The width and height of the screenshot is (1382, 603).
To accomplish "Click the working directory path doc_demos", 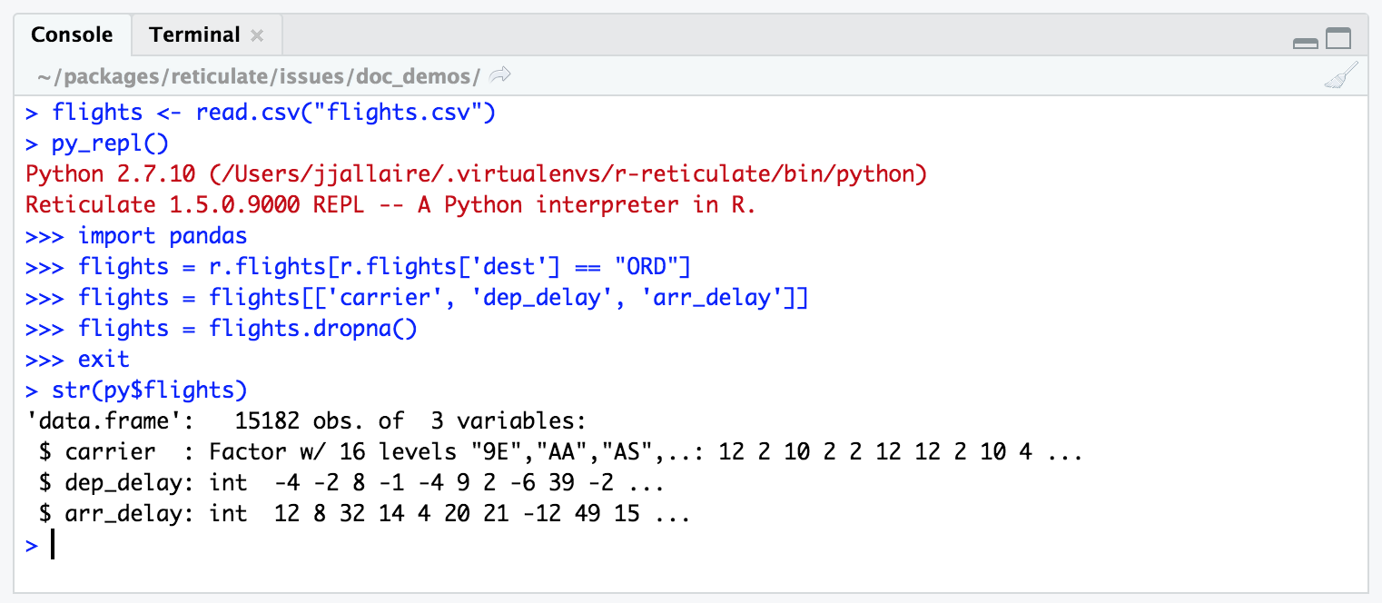I will 259,76.
